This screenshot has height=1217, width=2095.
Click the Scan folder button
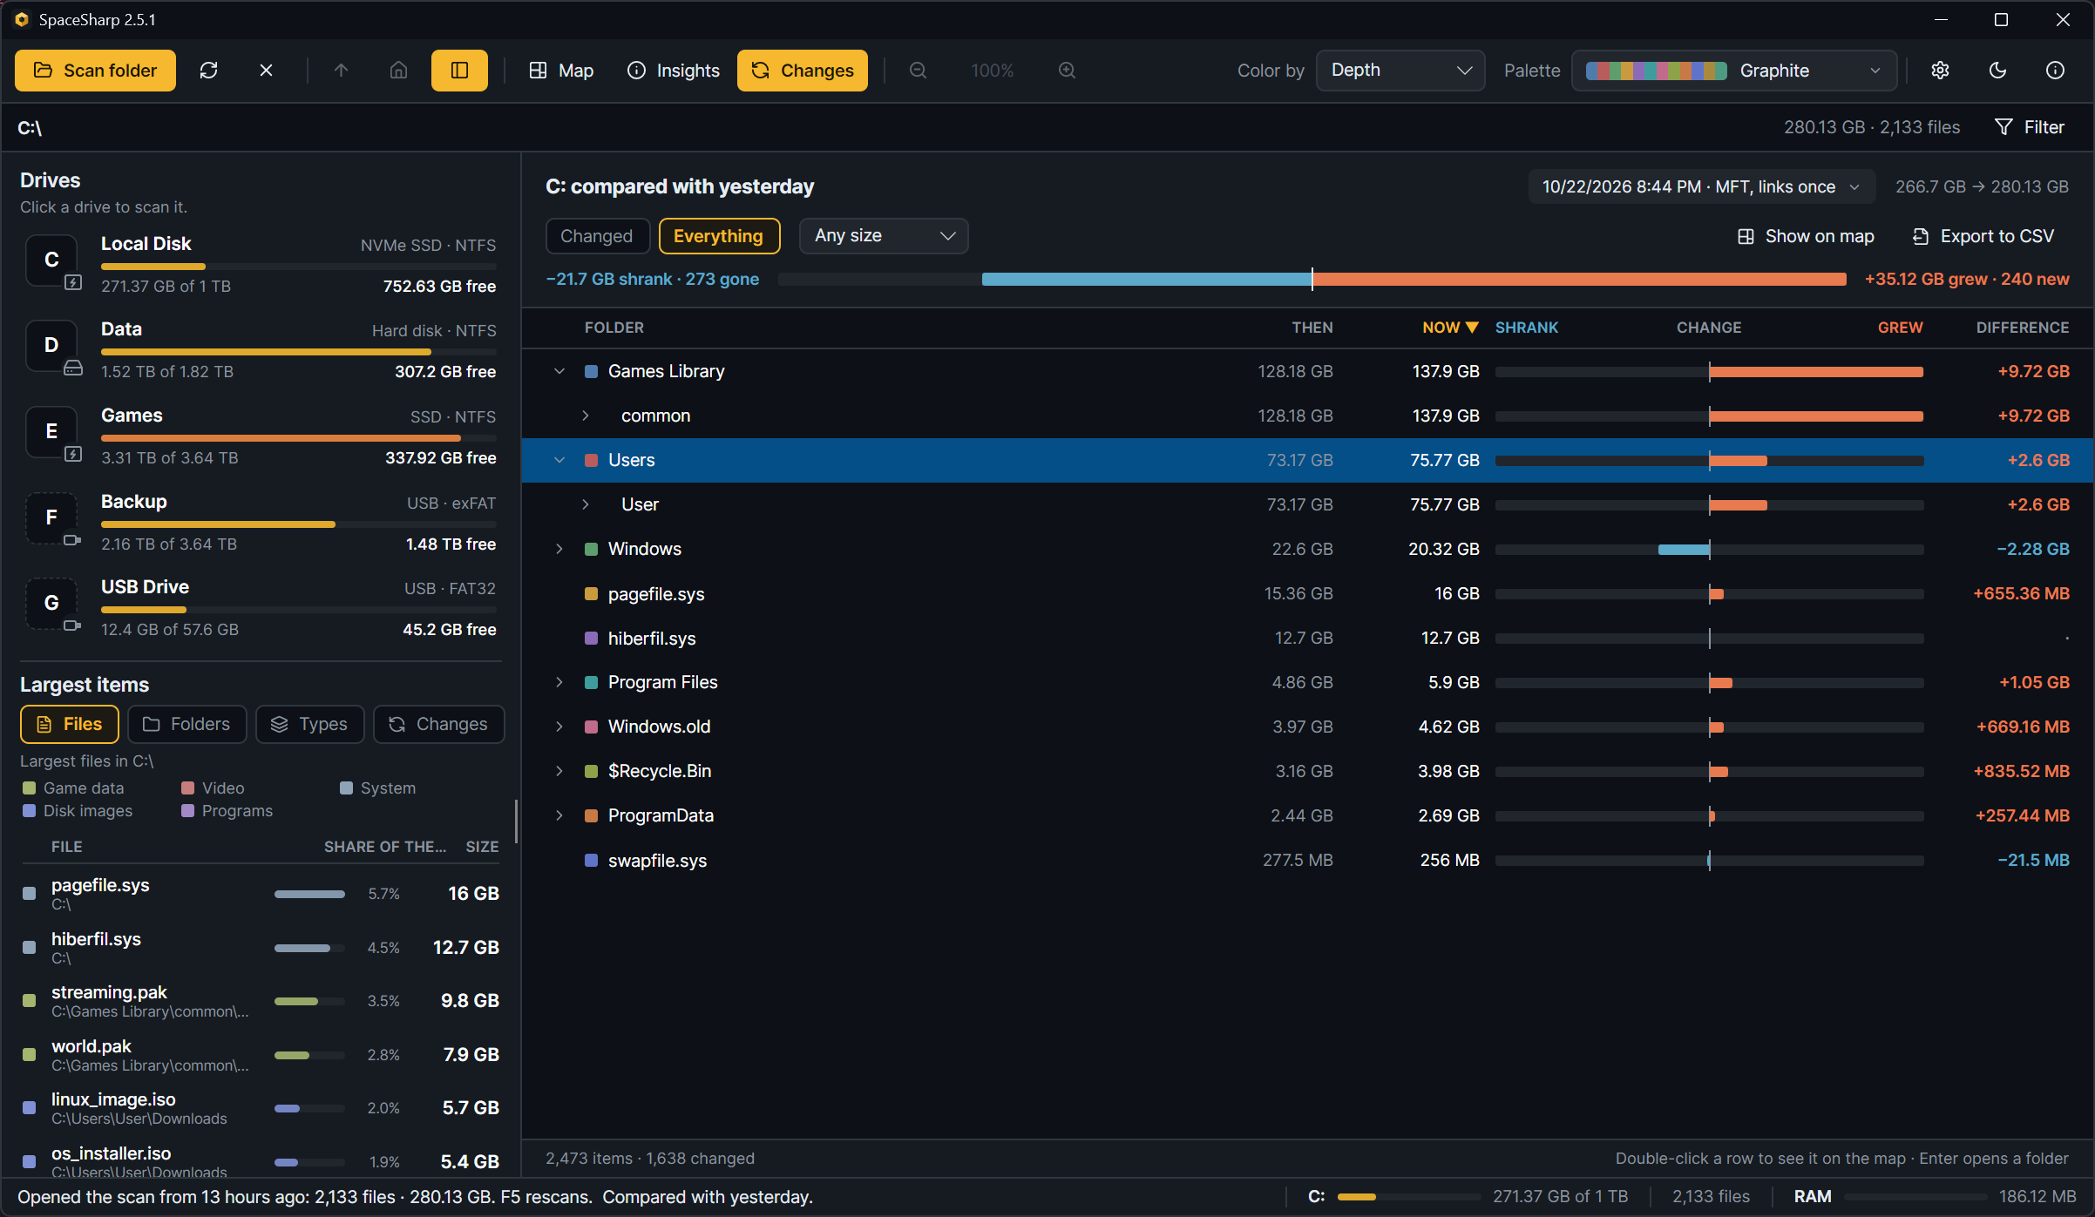pos(95,71)
